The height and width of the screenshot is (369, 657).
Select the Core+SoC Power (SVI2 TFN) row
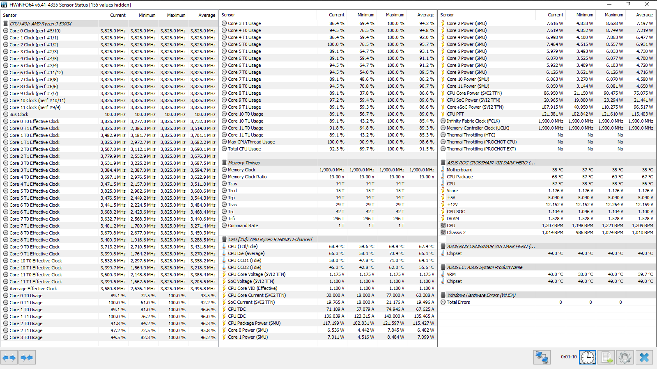(x=547, y=107)
